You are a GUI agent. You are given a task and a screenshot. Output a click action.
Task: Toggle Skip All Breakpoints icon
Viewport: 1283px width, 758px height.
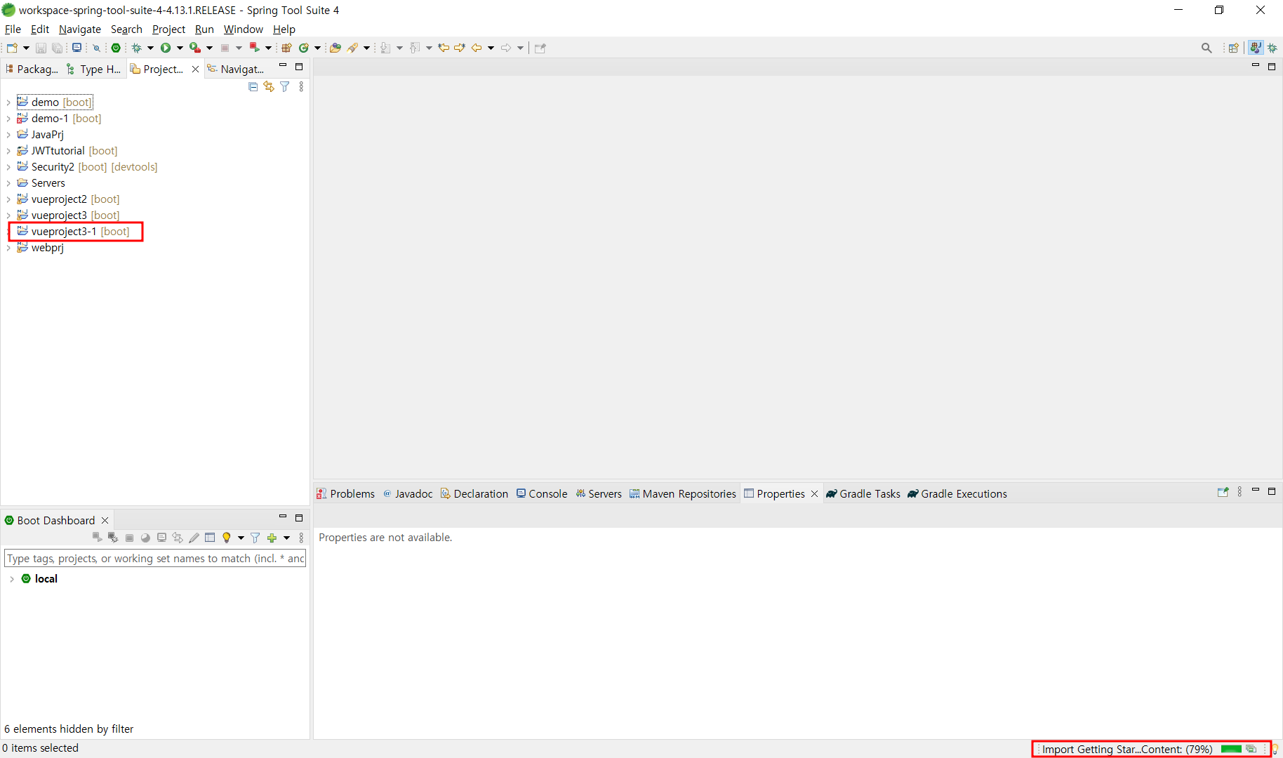[x=97, y=48]
